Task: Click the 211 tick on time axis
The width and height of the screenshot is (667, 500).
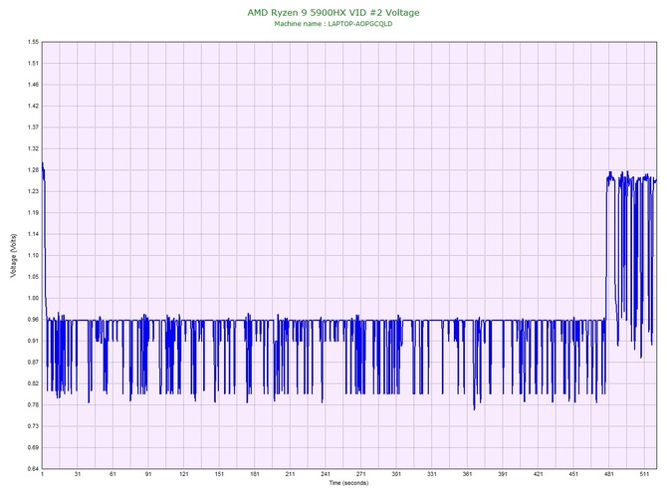Action: [290, 474]
